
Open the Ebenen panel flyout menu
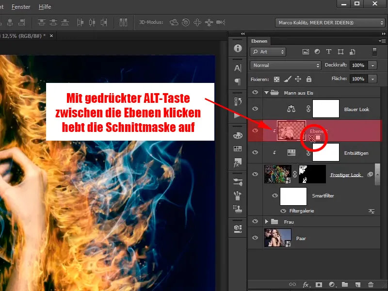[382, 41]
